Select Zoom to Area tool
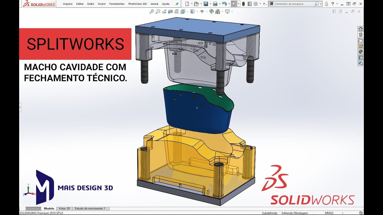Screen dimensions: 383x215 pyautogui.click(x=158, y=11)
